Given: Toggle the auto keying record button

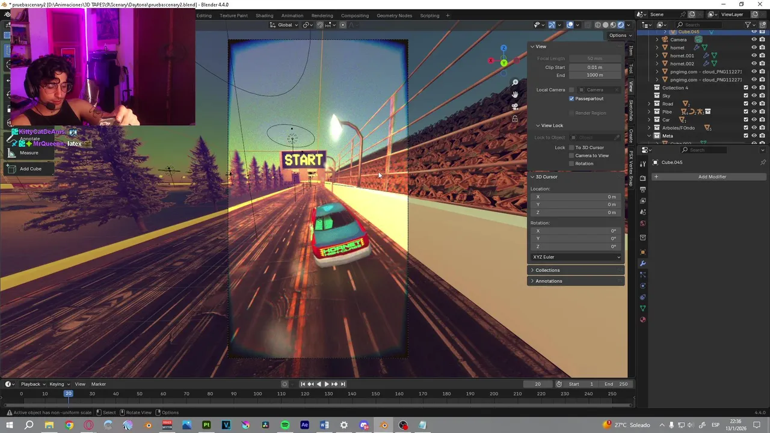Looking at the screenshot, I should click(285, 384).
